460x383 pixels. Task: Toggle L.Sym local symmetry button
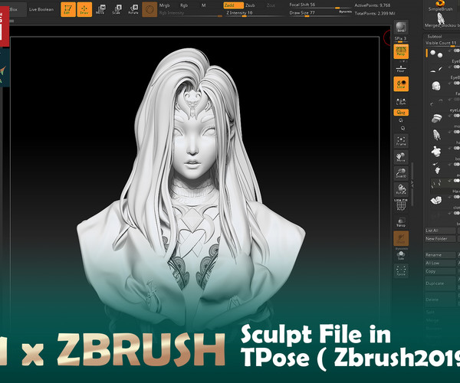401,101
